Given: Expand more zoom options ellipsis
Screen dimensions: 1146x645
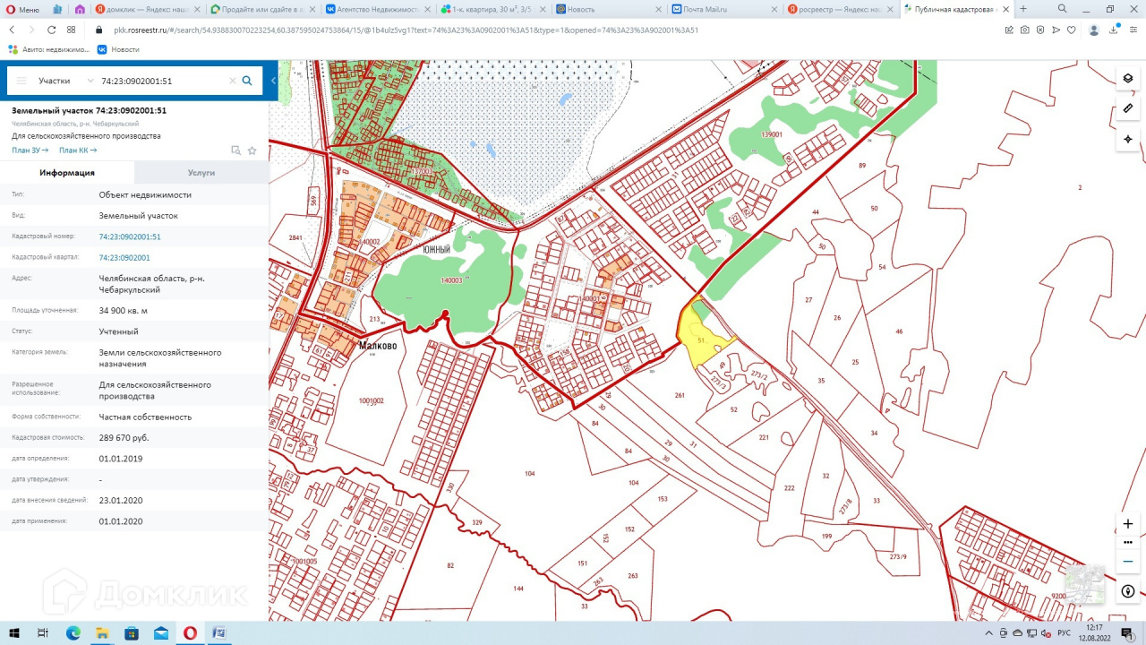Looking at the screenshot, I should pyautogui.click(x=1127, y=542).
